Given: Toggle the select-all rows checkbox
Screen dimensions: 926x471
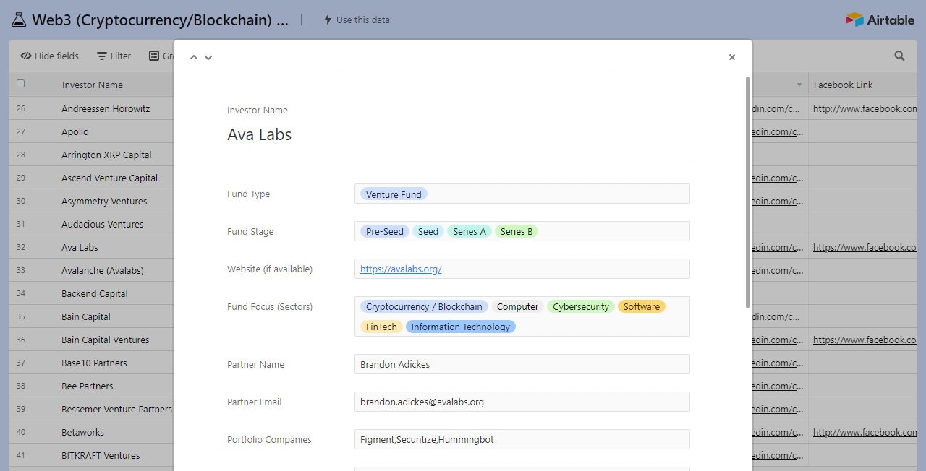Looking at the screenshot, I should 20,84.
